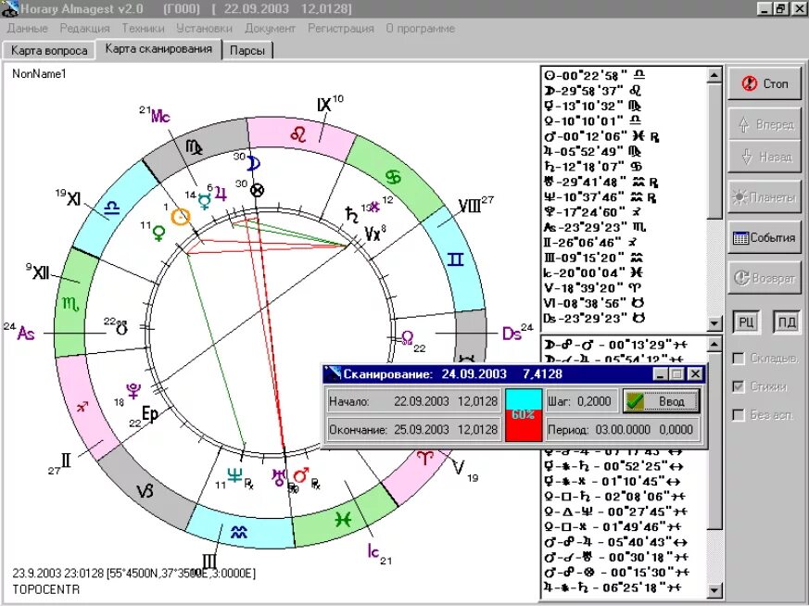Click the Aries sign segment
809x606 pixels.
425,459
